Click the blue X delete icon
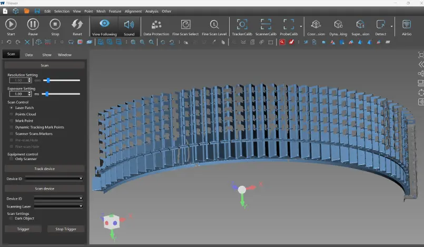424x247 pixels. pyautogui.click(x=27, y=42)
